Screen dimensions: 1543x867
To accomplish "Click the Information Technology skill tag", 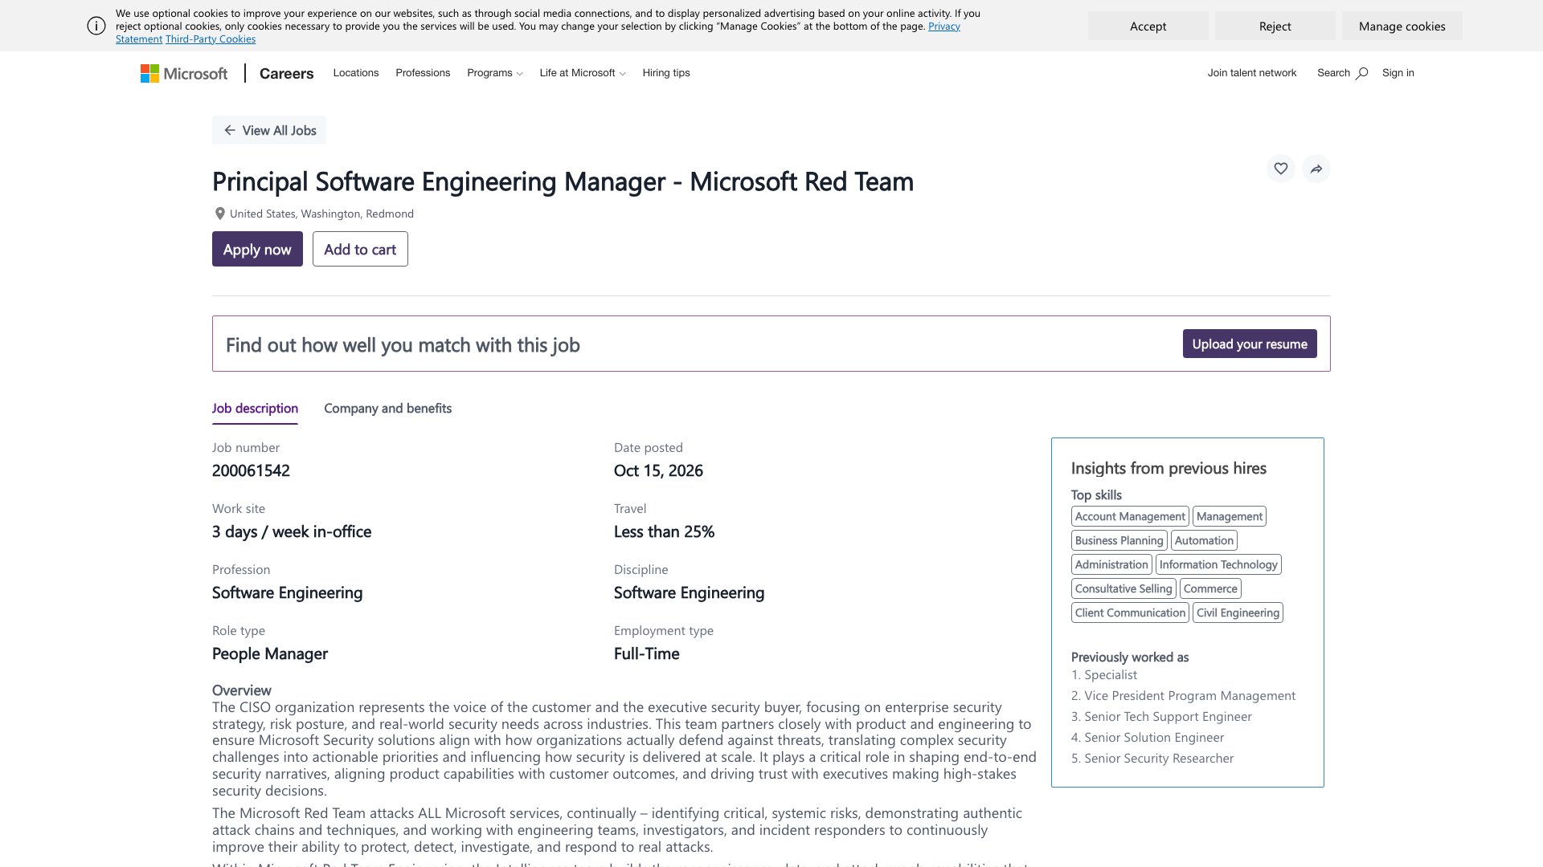I will click(1218, 564).
